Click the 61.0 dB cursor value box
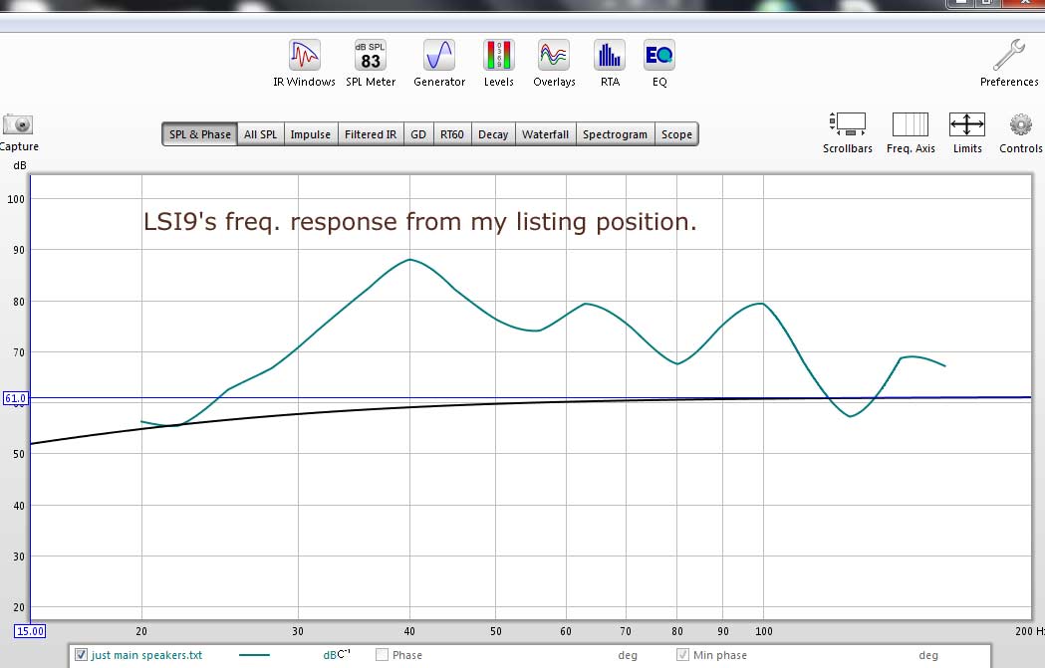The height and width of the screenshot is (668, 1045). click(15, 398)
